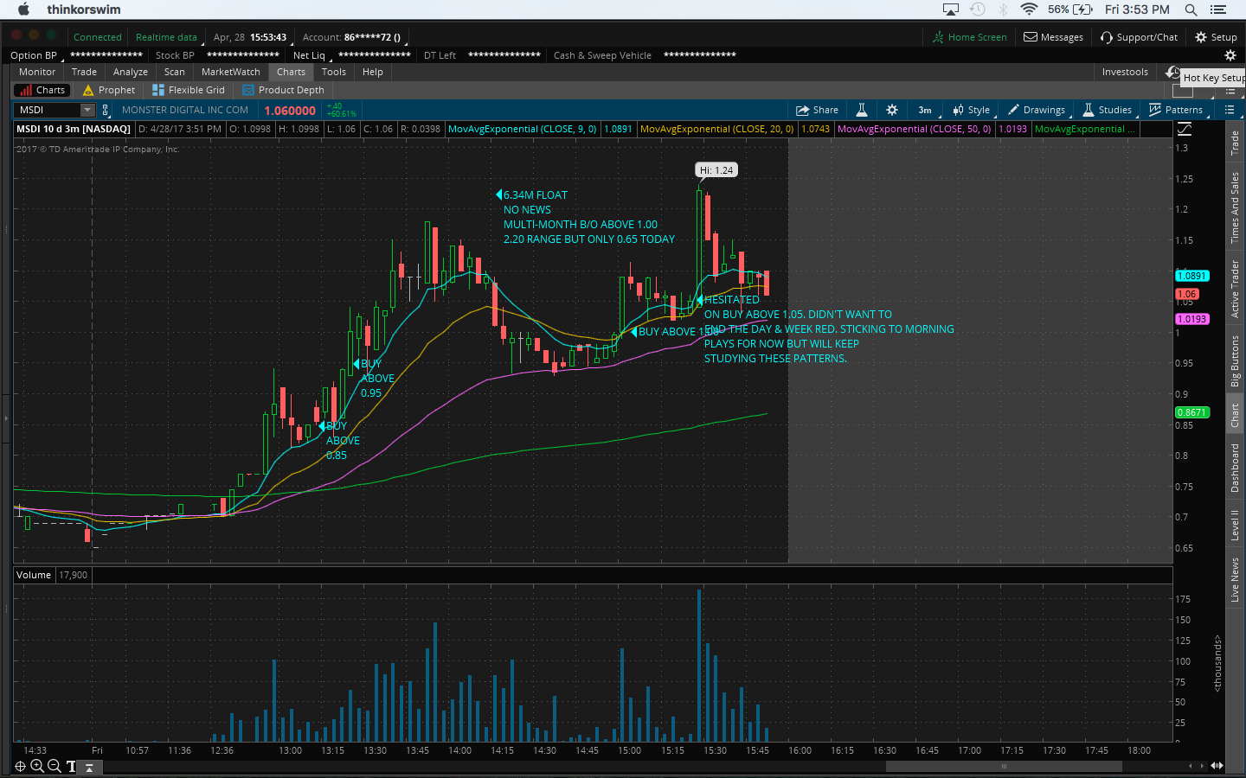Screen dimensions: 1246x778
Task: Open the Product Depth subtab
Action: (x=284, y=90)
